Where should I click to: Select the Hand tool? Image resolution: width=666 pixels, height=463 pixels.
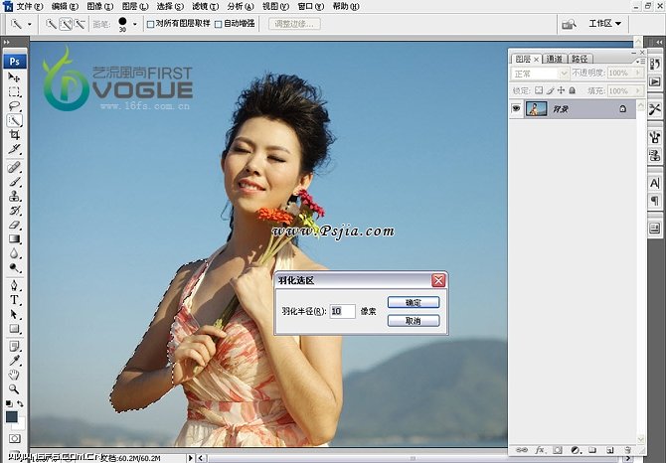[x=15, y=375]
